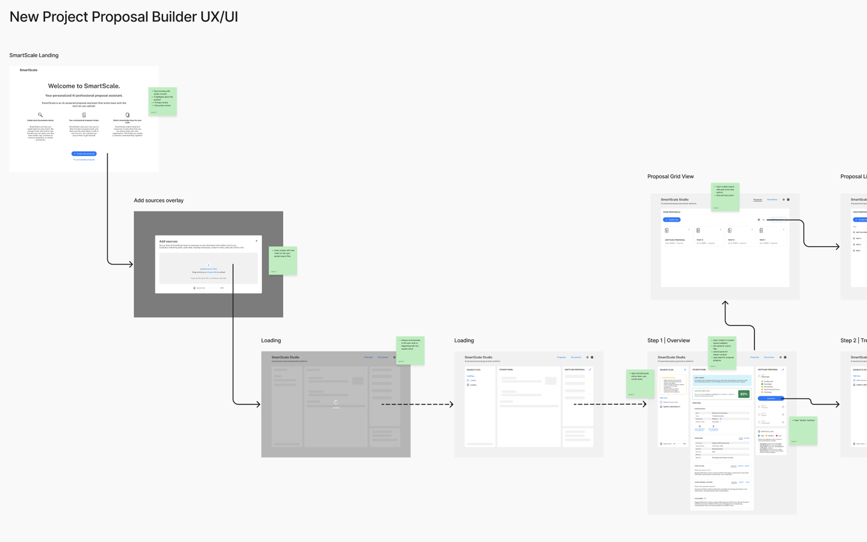Viewport: 867px width, 542px height.
Task: Check Select all source files in Step 1
Action: click(x=661, y=402)
